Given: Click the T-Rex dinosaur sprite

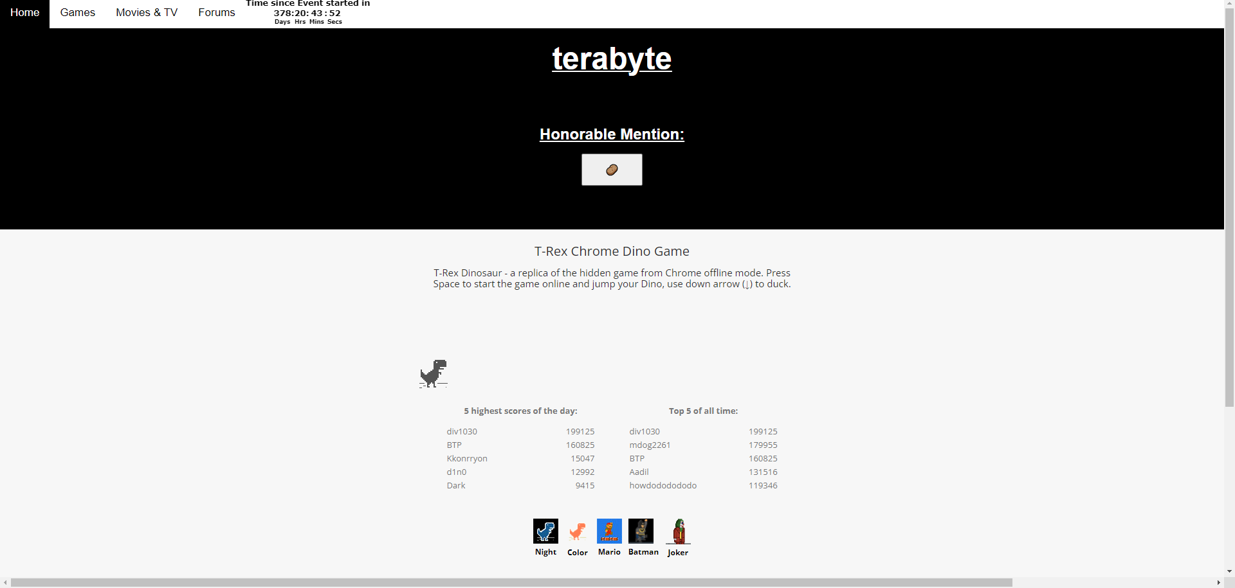Looking at the screenshot, I should [434, 374].
